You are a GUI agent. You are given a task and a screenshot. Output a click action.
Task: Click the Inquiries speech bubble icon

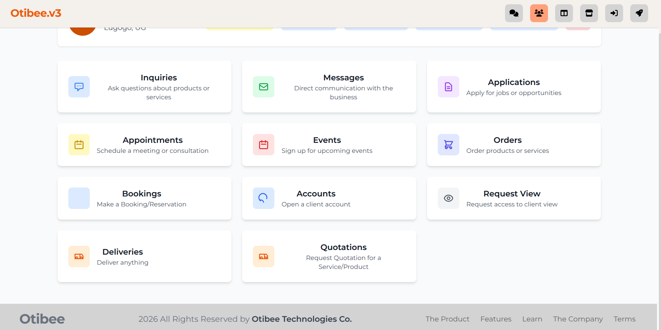point(79,87)
